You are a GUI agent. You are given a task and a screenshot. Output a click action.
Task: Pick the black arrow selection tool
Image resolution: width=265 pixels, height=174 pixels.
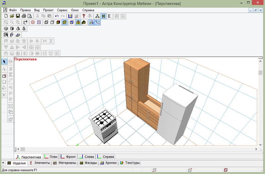4,62
